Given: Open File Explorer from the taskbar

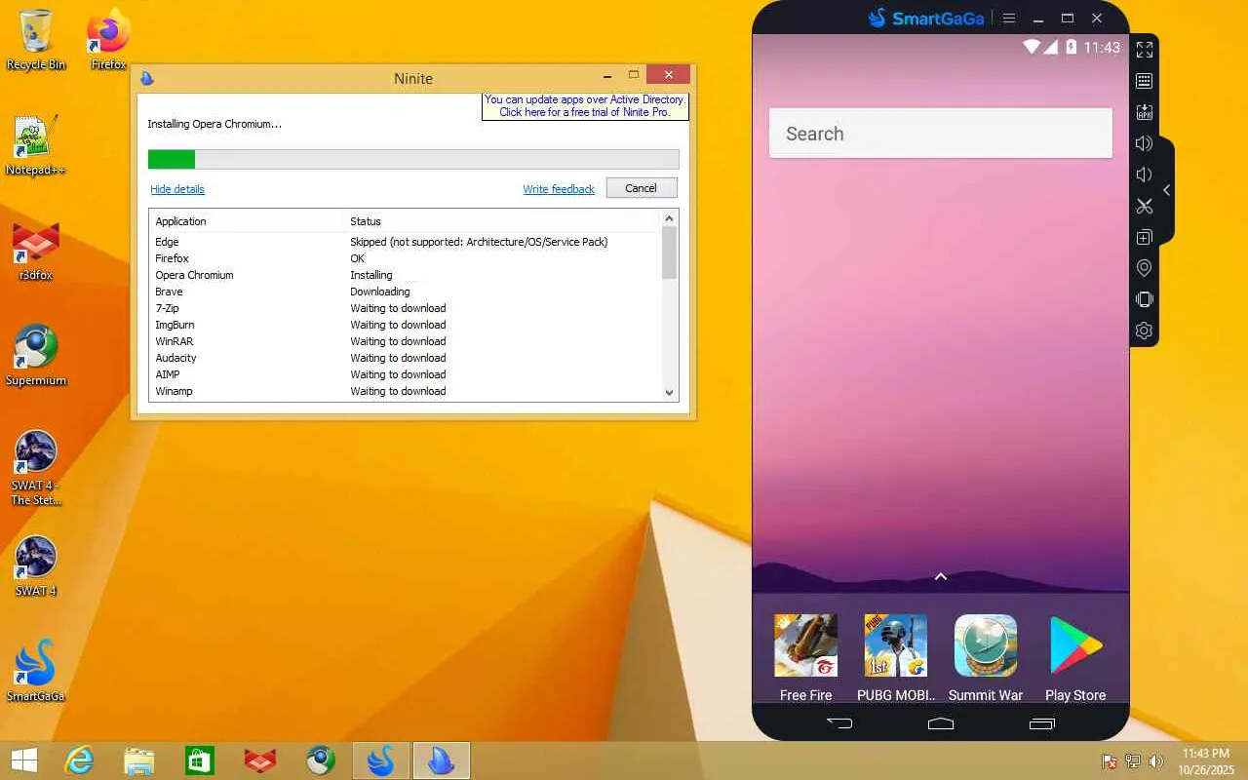Looking at the screenshot, I should 139,760.
